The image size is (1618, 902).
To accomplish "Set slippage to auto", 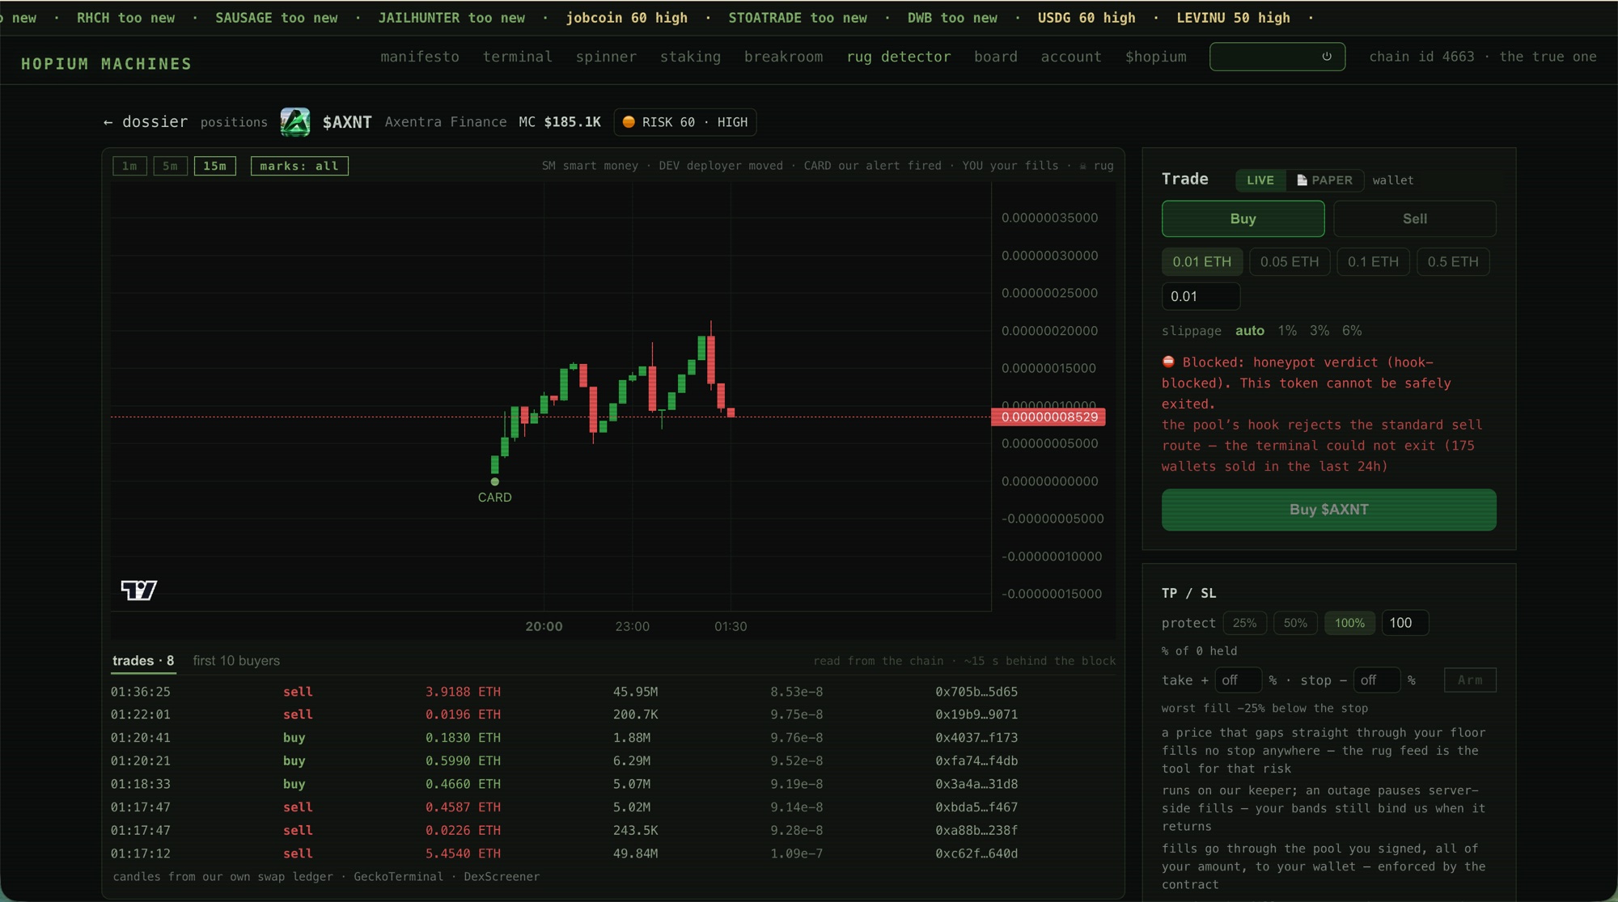I will click(x=1250, y=331).
